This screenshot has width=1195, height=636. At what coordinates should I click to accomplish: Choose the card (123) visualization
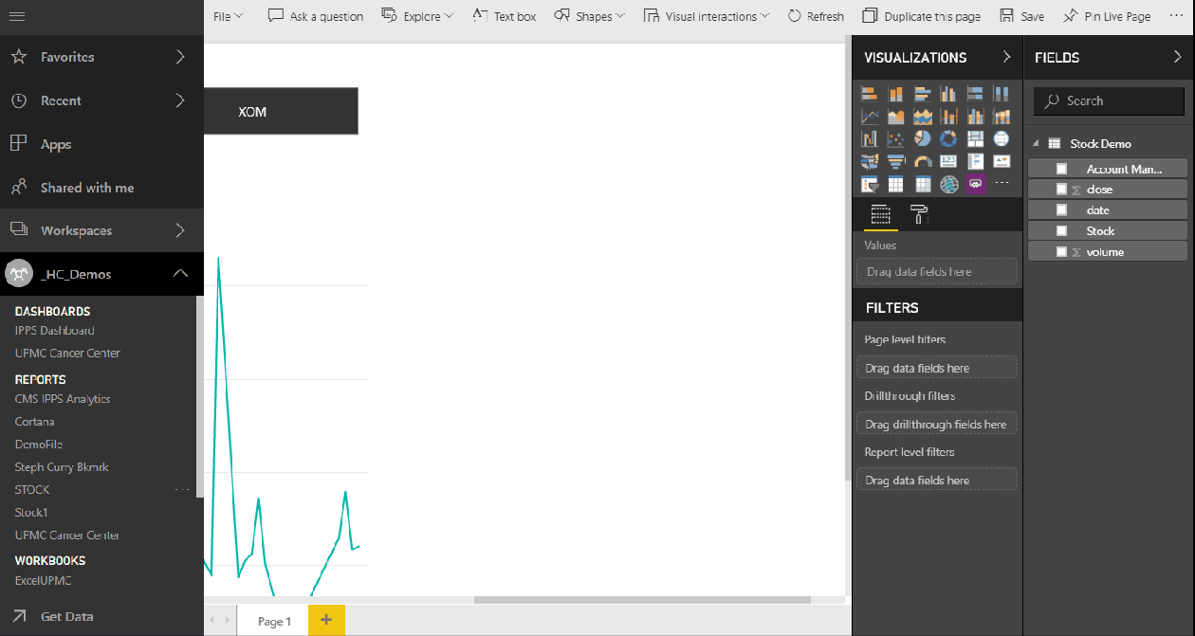point(948,161)
